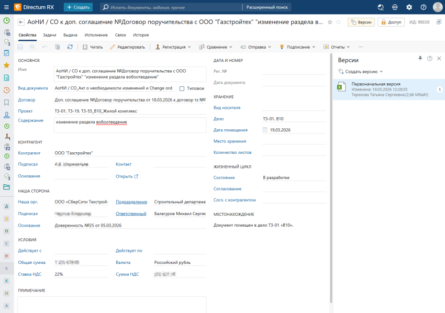Toggle the Типовое checkbox
The image size is (445, 313).
(182, 88)
